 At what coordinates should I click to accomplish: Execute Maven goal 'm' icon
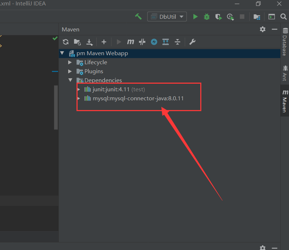(x=131, y=42)
